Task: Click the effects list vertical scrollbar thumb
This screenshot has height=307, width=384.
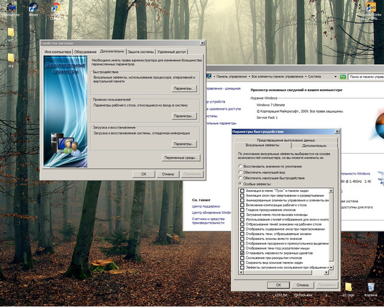Action: (x=331, y=227)
